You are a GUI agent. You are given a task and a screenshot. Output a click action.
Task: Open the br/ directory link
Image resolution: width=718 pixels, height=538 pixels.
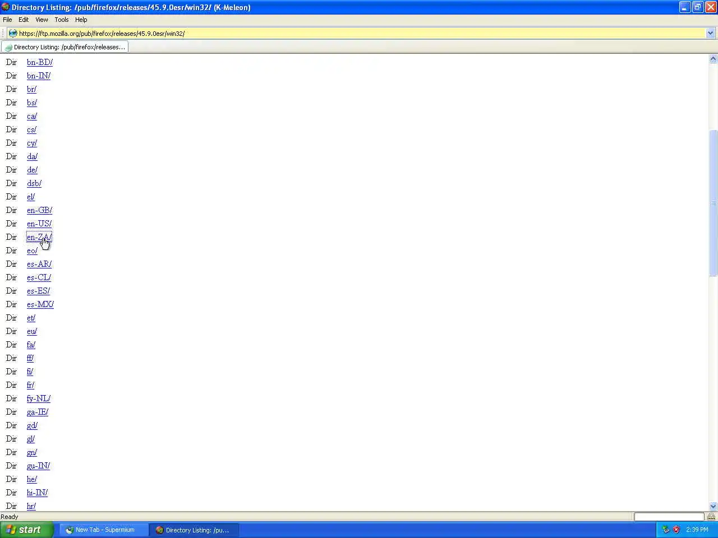pyautogui.click(x=31, y=89)
